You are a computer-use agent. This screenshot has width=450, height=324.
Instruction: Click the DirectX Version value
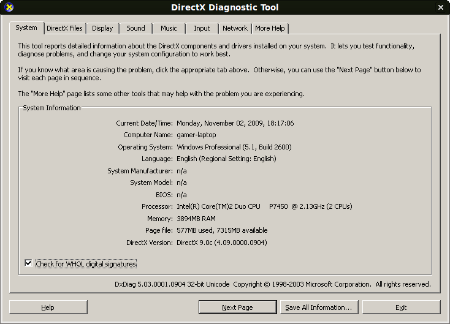pyautogui.click(x=221, y=243)
